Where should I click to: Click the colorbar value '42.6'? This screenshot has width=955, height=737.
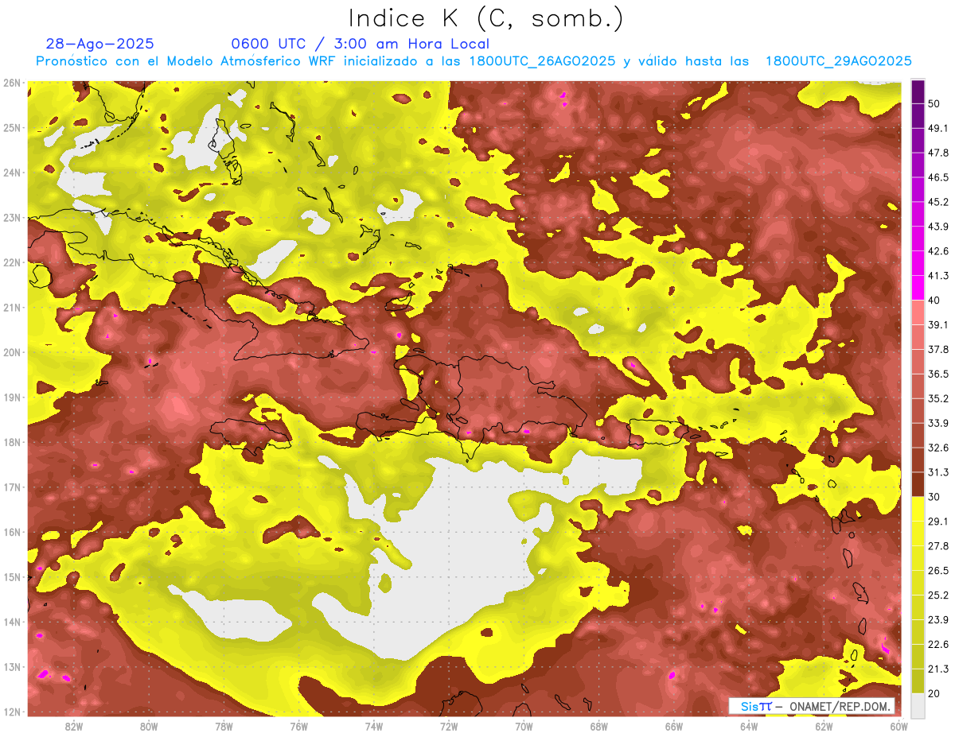937,251
